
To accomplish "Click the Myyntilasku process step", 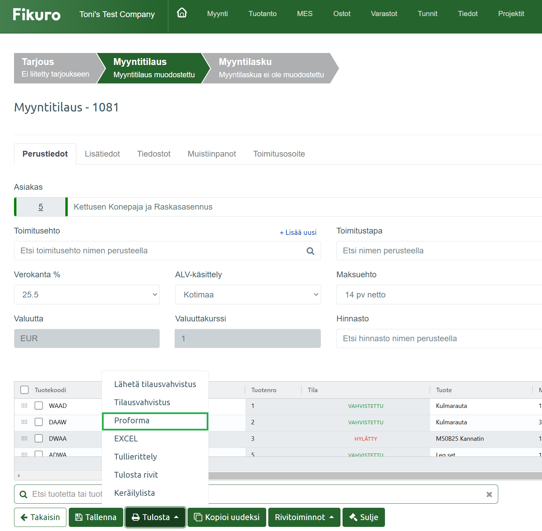I will click(270, 68).
